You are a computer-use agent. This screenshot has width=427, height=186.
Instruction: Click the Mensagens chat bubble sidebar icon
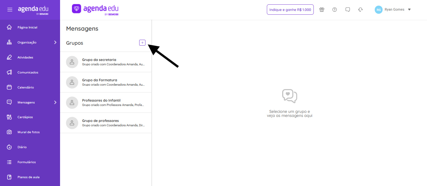click(9, 102)
